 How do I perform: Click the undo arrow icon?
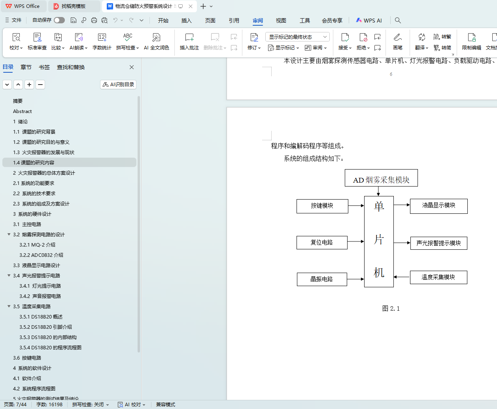click(115, 20)
